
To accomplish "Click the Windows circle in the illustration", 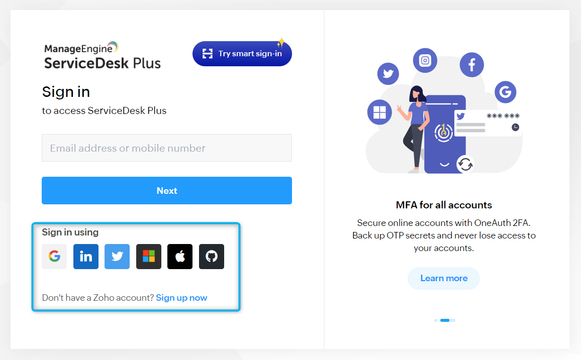I will click(379, 112).
